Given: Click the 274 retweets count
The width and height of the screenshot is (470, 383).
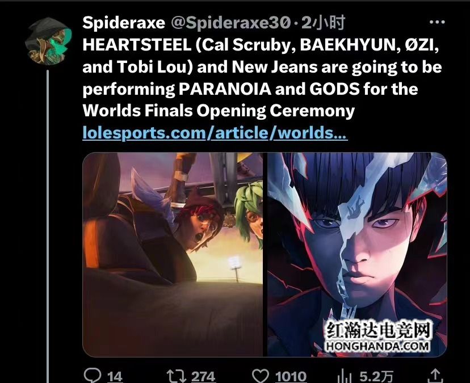Looking at the screenshot, I should (203, 376).
